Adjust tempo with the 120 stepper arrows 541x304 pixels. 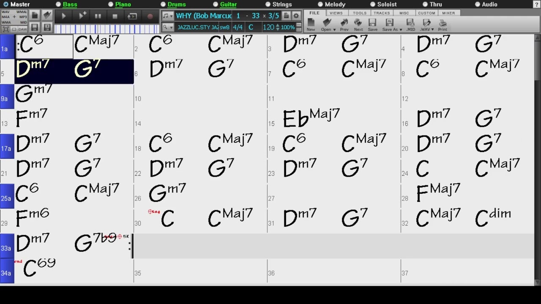tap(277, 27)
